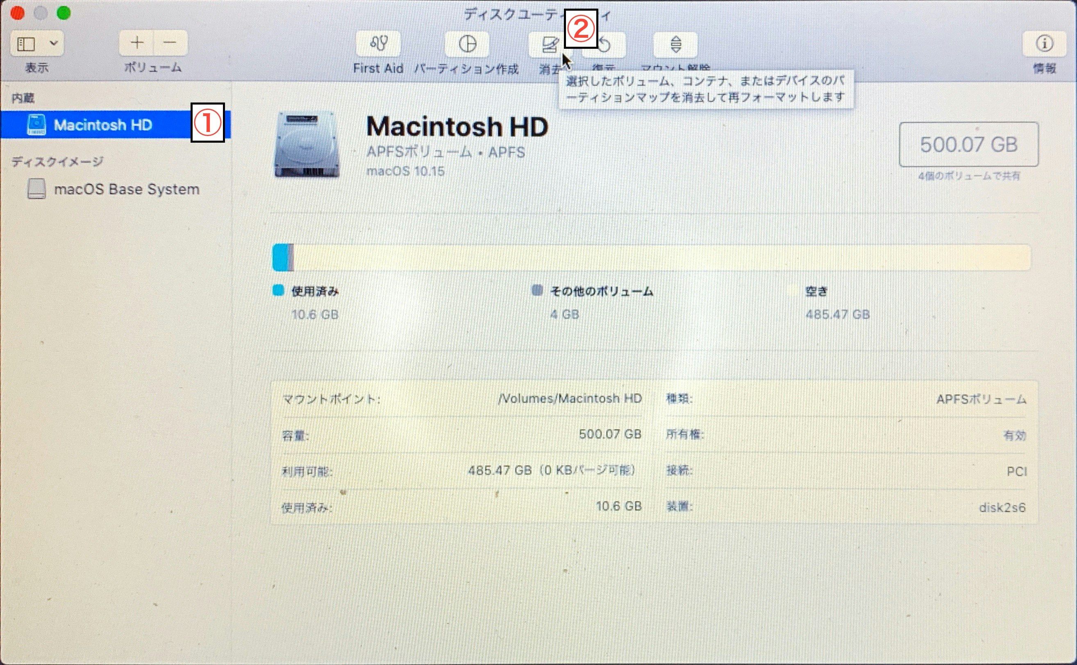1077x665 pixels.
Task: Click the Macintosh HD sidebar disk icon
Action: pos(36,125)
